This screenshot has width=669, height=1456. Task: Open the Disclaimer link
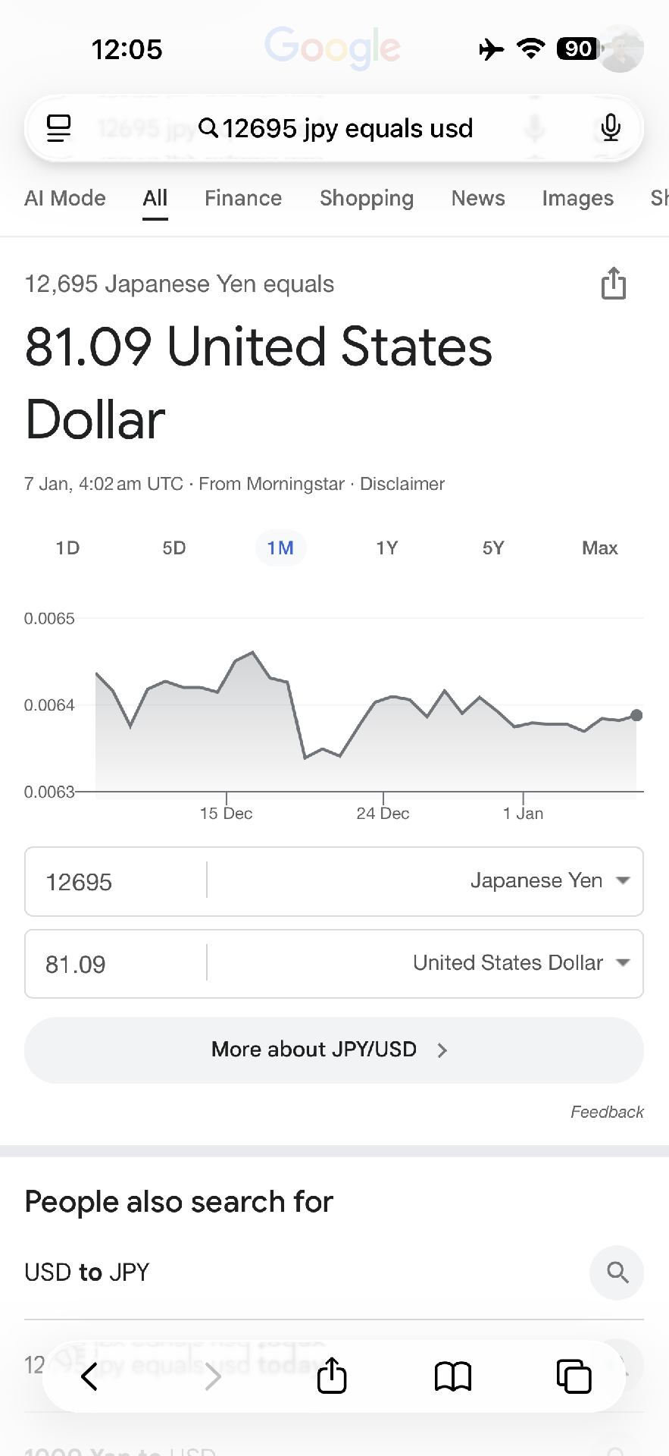pyautogui.click(x=402, y=484)
